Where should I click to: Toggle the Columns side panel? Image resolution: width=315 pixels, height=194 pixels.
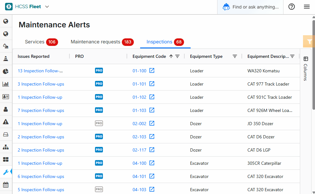[306, 68]
